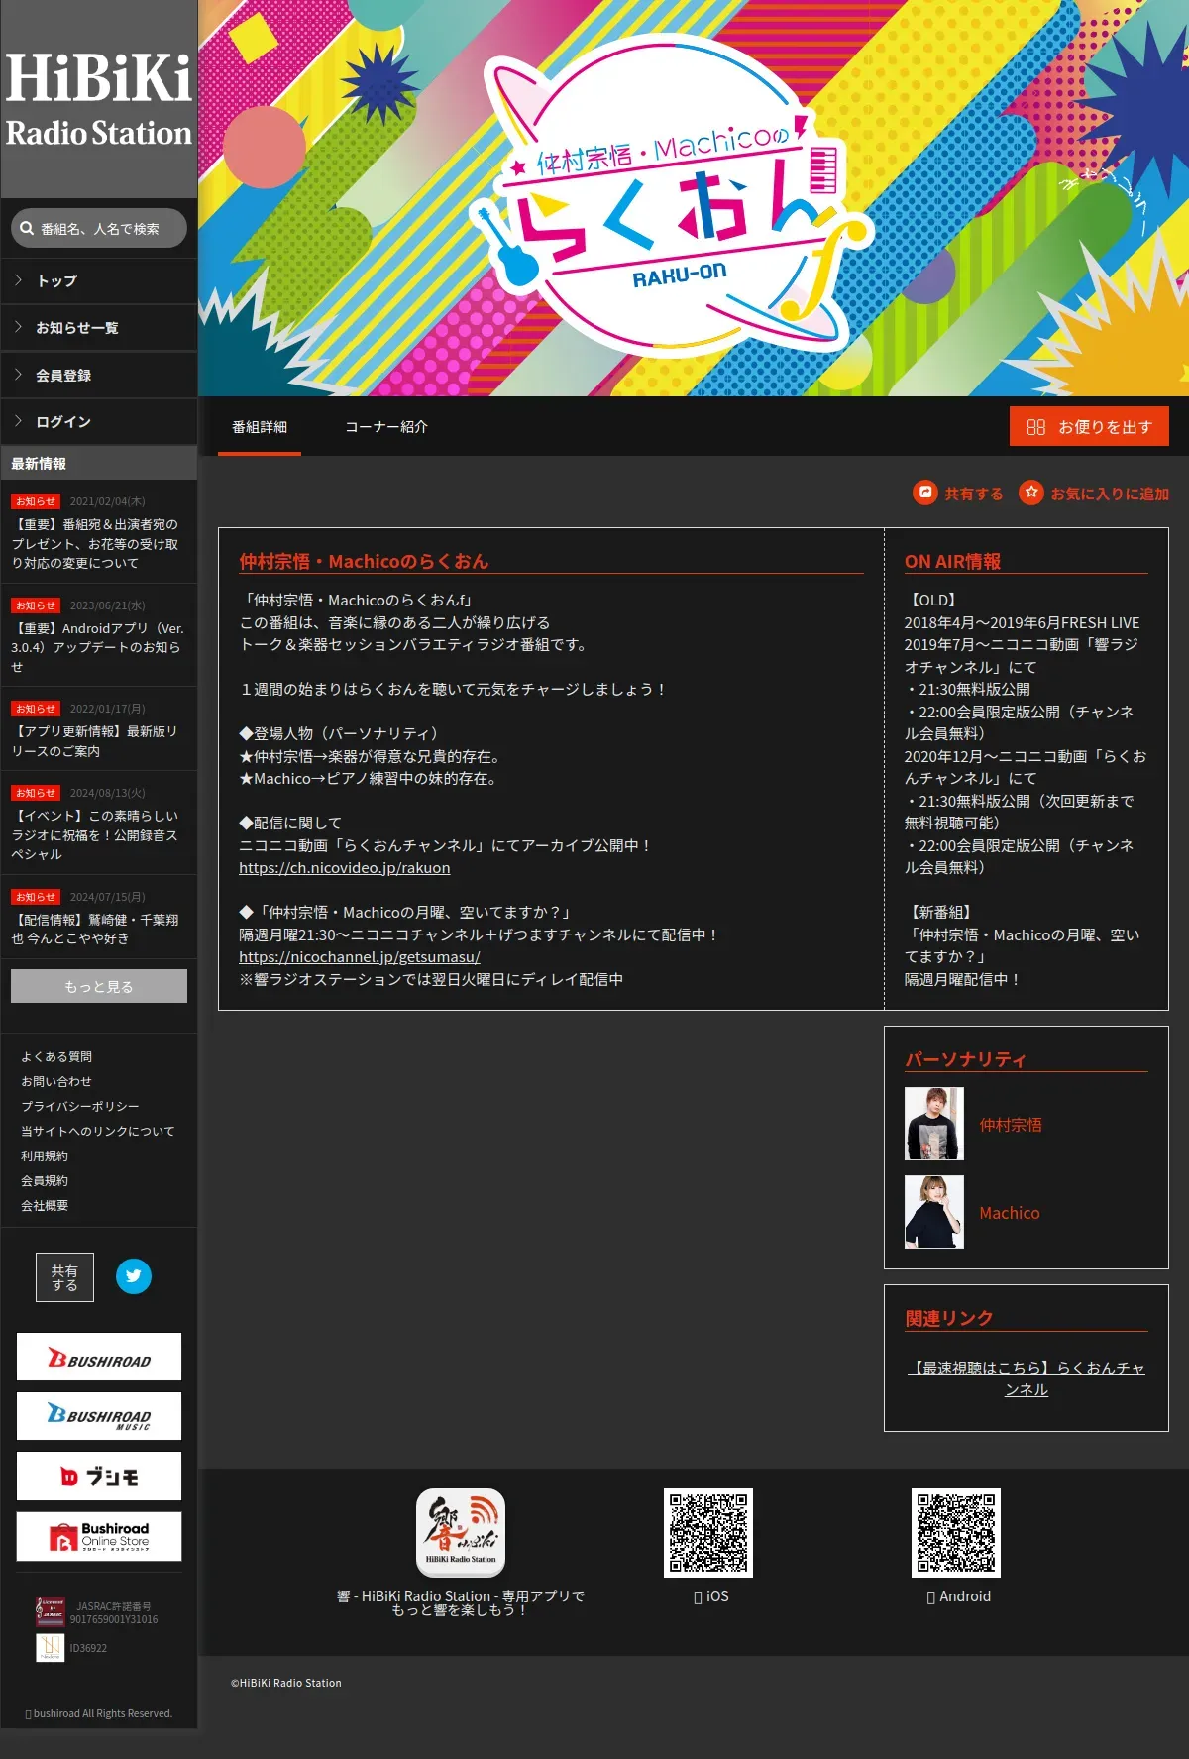Open the Bushiroad Online Store banner
1189x1759 pixels.
[x=99, y=1536]
